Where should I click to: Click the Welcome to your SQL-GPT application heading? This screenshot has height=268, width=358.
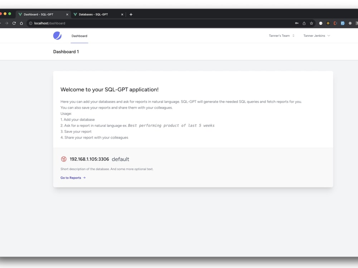point(109,90)
